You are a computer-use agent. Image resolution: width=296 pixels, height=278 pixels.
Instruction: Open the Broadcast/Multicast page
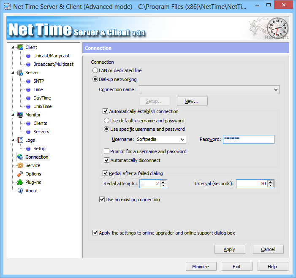(53, 64)
